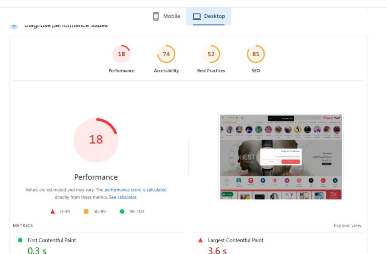
Task: Click the red triangle 0–49 legend icon
Action: [53, 212]
